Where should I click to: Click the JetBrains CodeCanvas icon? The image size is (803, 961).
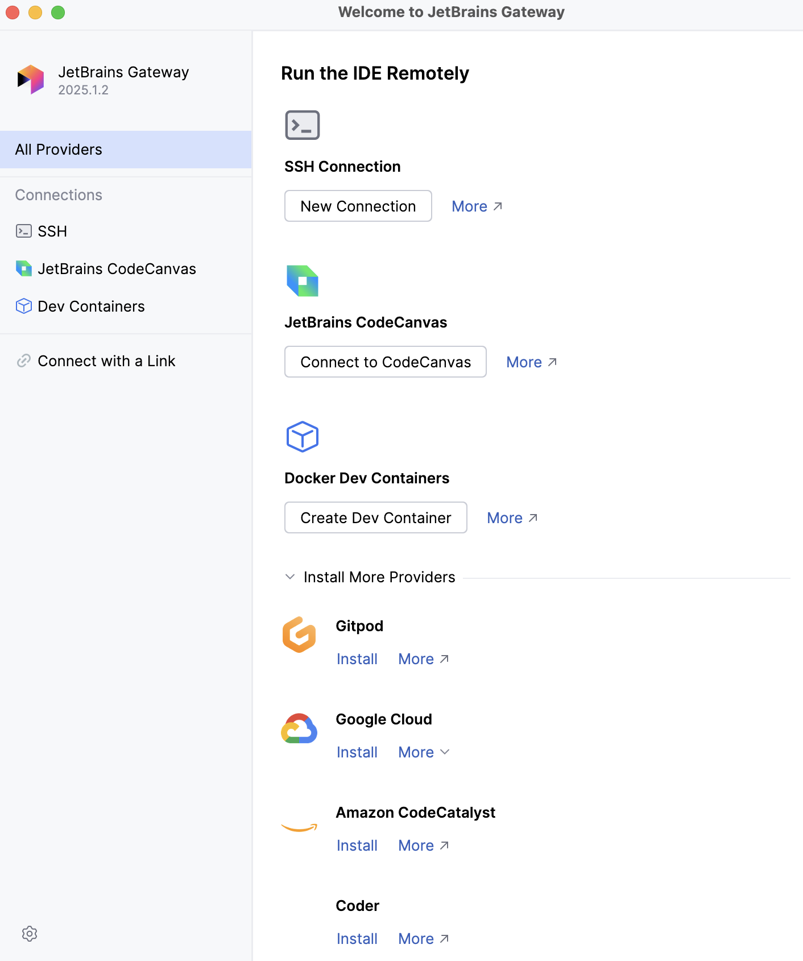[x=301, y=280]
